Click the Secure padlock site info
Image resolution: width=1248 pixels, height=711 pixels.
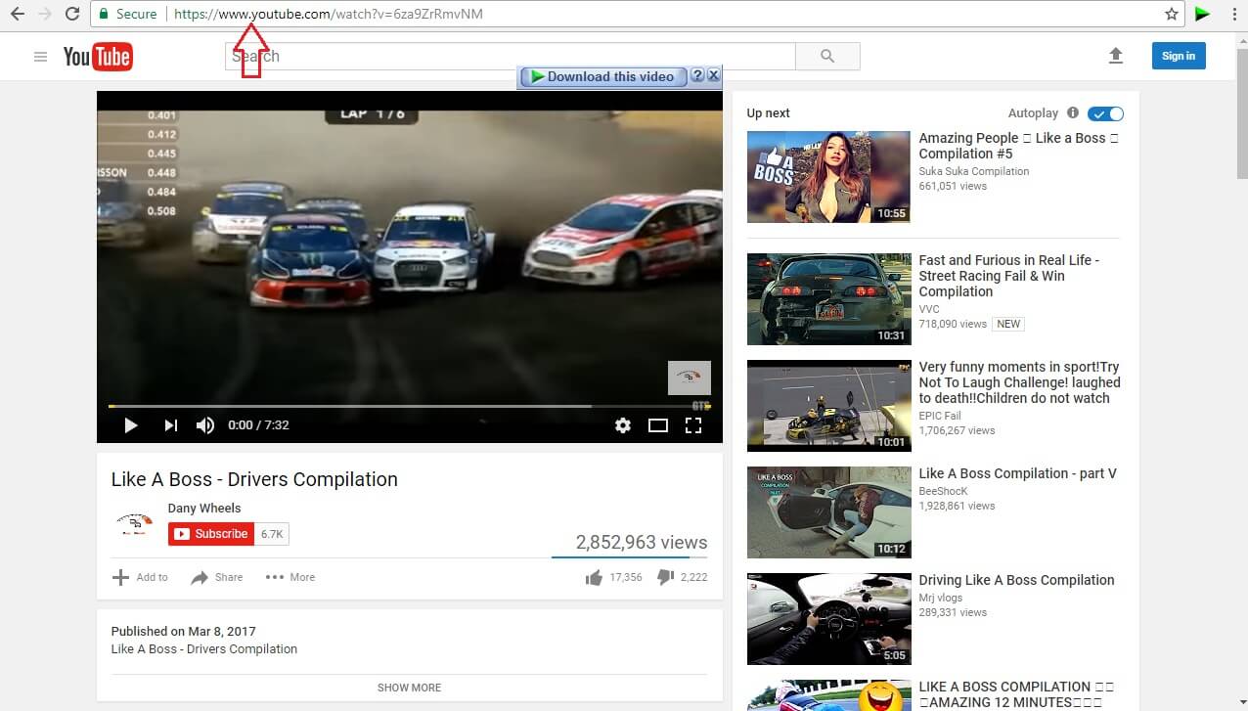click(x=127, y=14)
